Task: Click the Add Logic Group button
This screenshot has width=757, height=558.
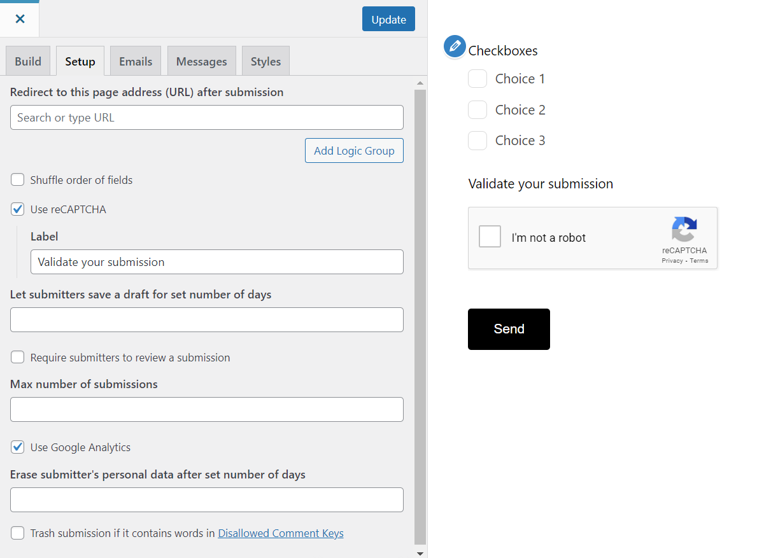Action: click(354, 151)
